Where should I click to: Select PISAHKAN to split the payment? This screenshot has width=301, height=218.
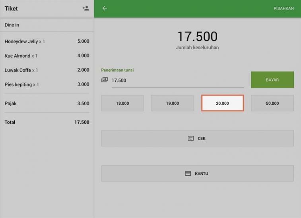tap(284, 8)
